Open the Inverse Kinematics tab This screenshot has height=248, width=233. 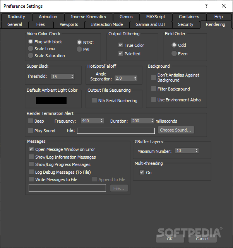tap(88, 17)
